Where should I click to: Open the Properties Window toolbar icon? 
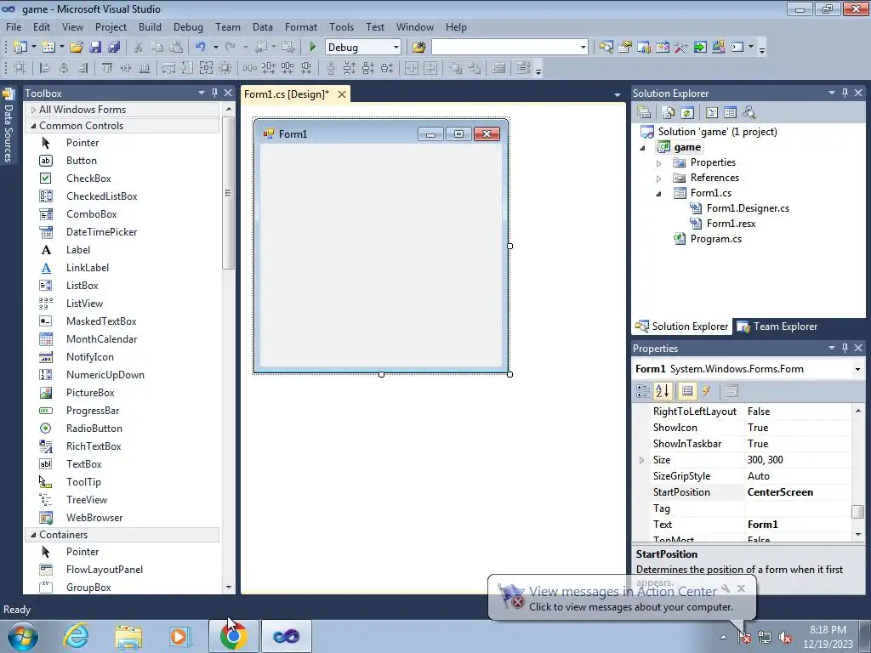(x=625, y=48)
